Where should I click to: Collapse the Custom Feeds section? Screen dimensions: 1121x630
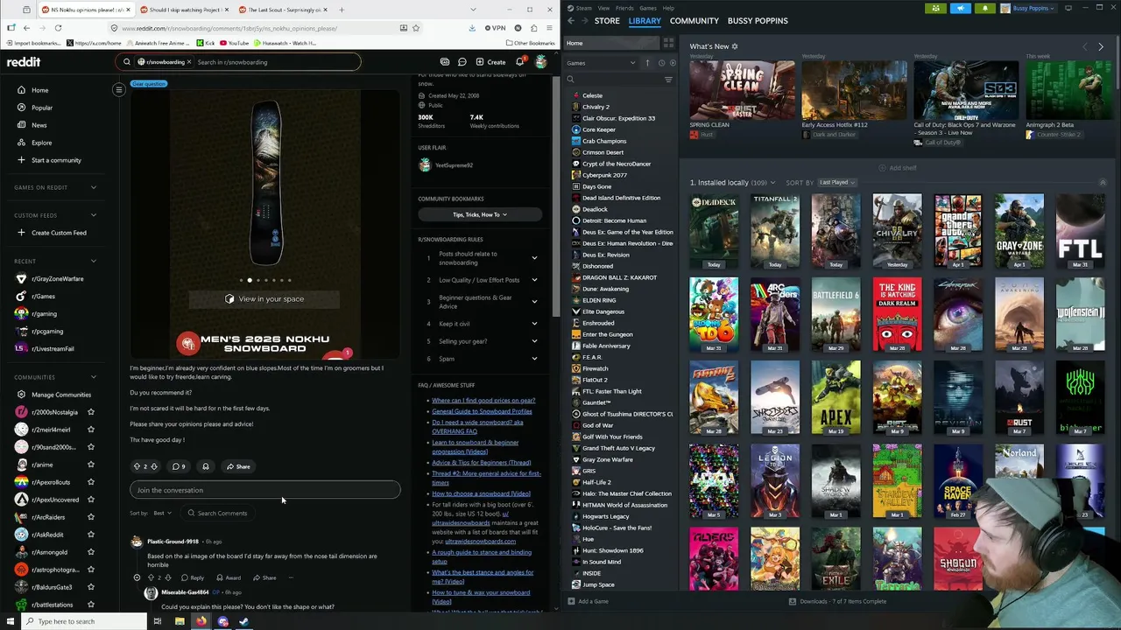[94, 215]
